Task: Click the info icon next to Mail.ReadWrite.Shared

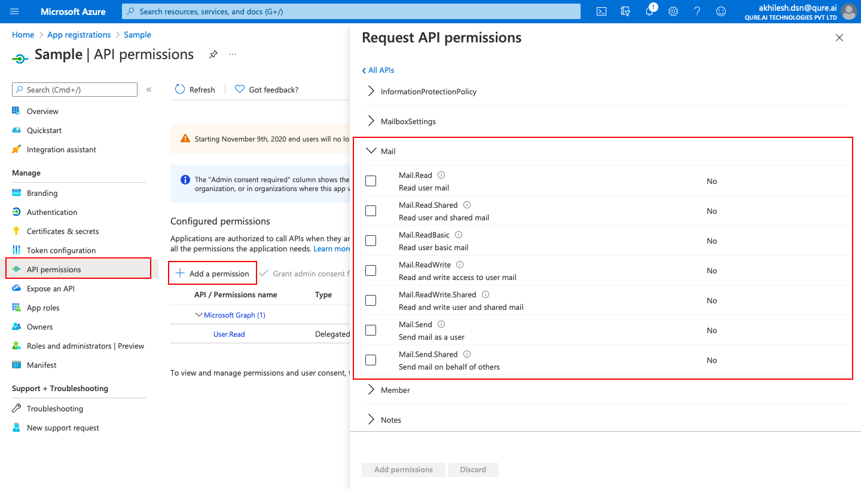Action: click(486, 294)
